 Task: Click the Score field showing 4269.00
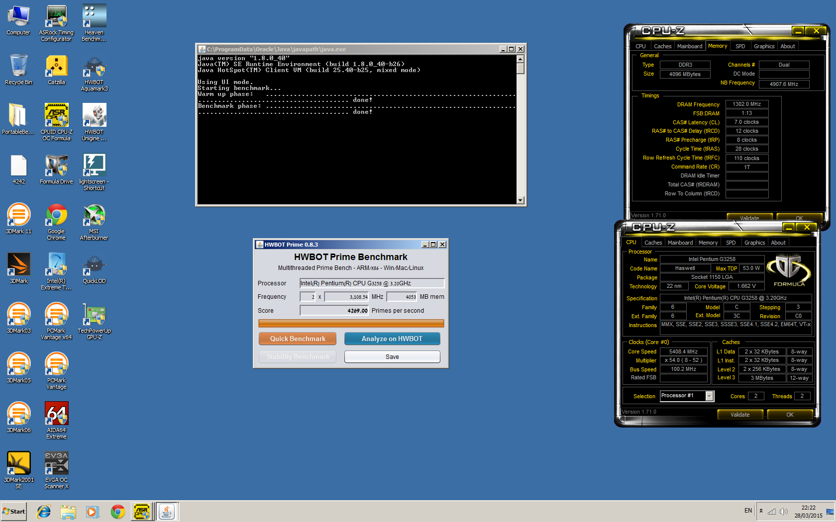[x=334, y=310]
